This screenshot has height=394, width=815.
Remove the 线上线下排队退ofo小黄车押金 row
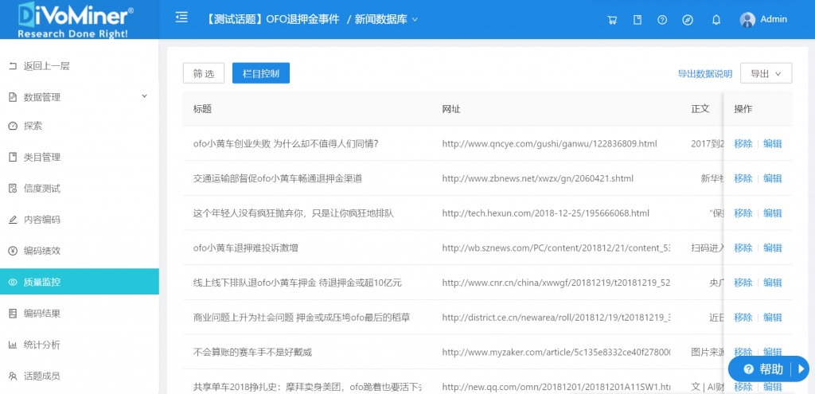tap(743, 283)
